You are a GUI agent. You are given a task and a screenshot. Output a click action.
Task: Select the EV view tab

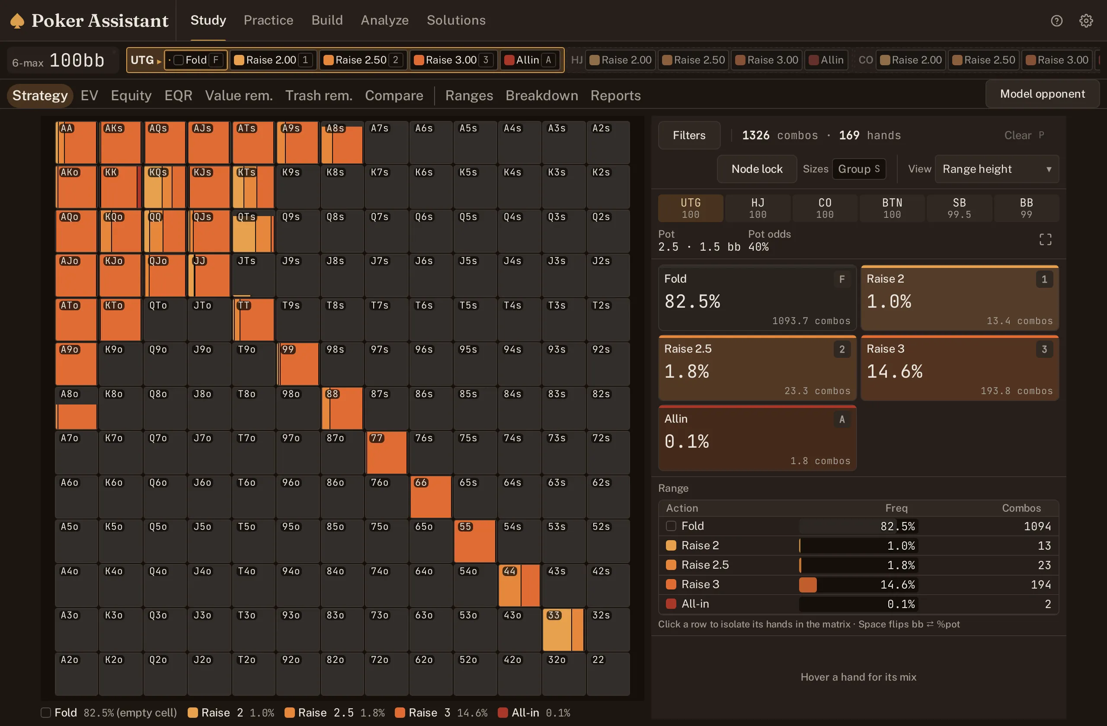90,95
